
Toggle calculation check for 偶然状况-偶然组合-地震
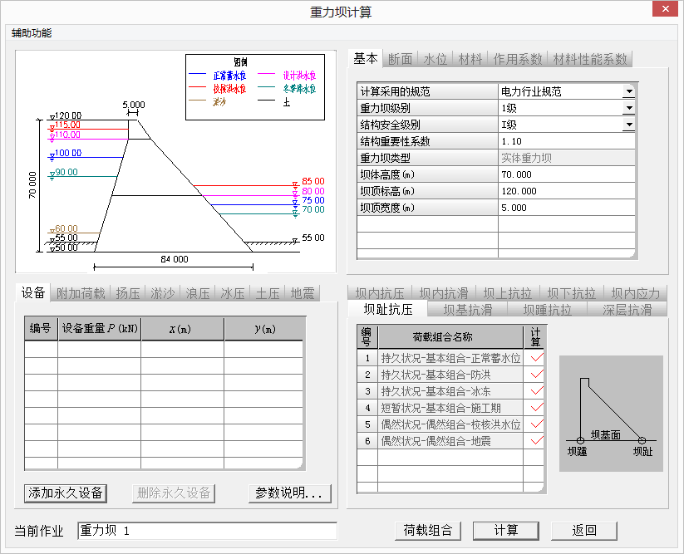tap(536, 440)
